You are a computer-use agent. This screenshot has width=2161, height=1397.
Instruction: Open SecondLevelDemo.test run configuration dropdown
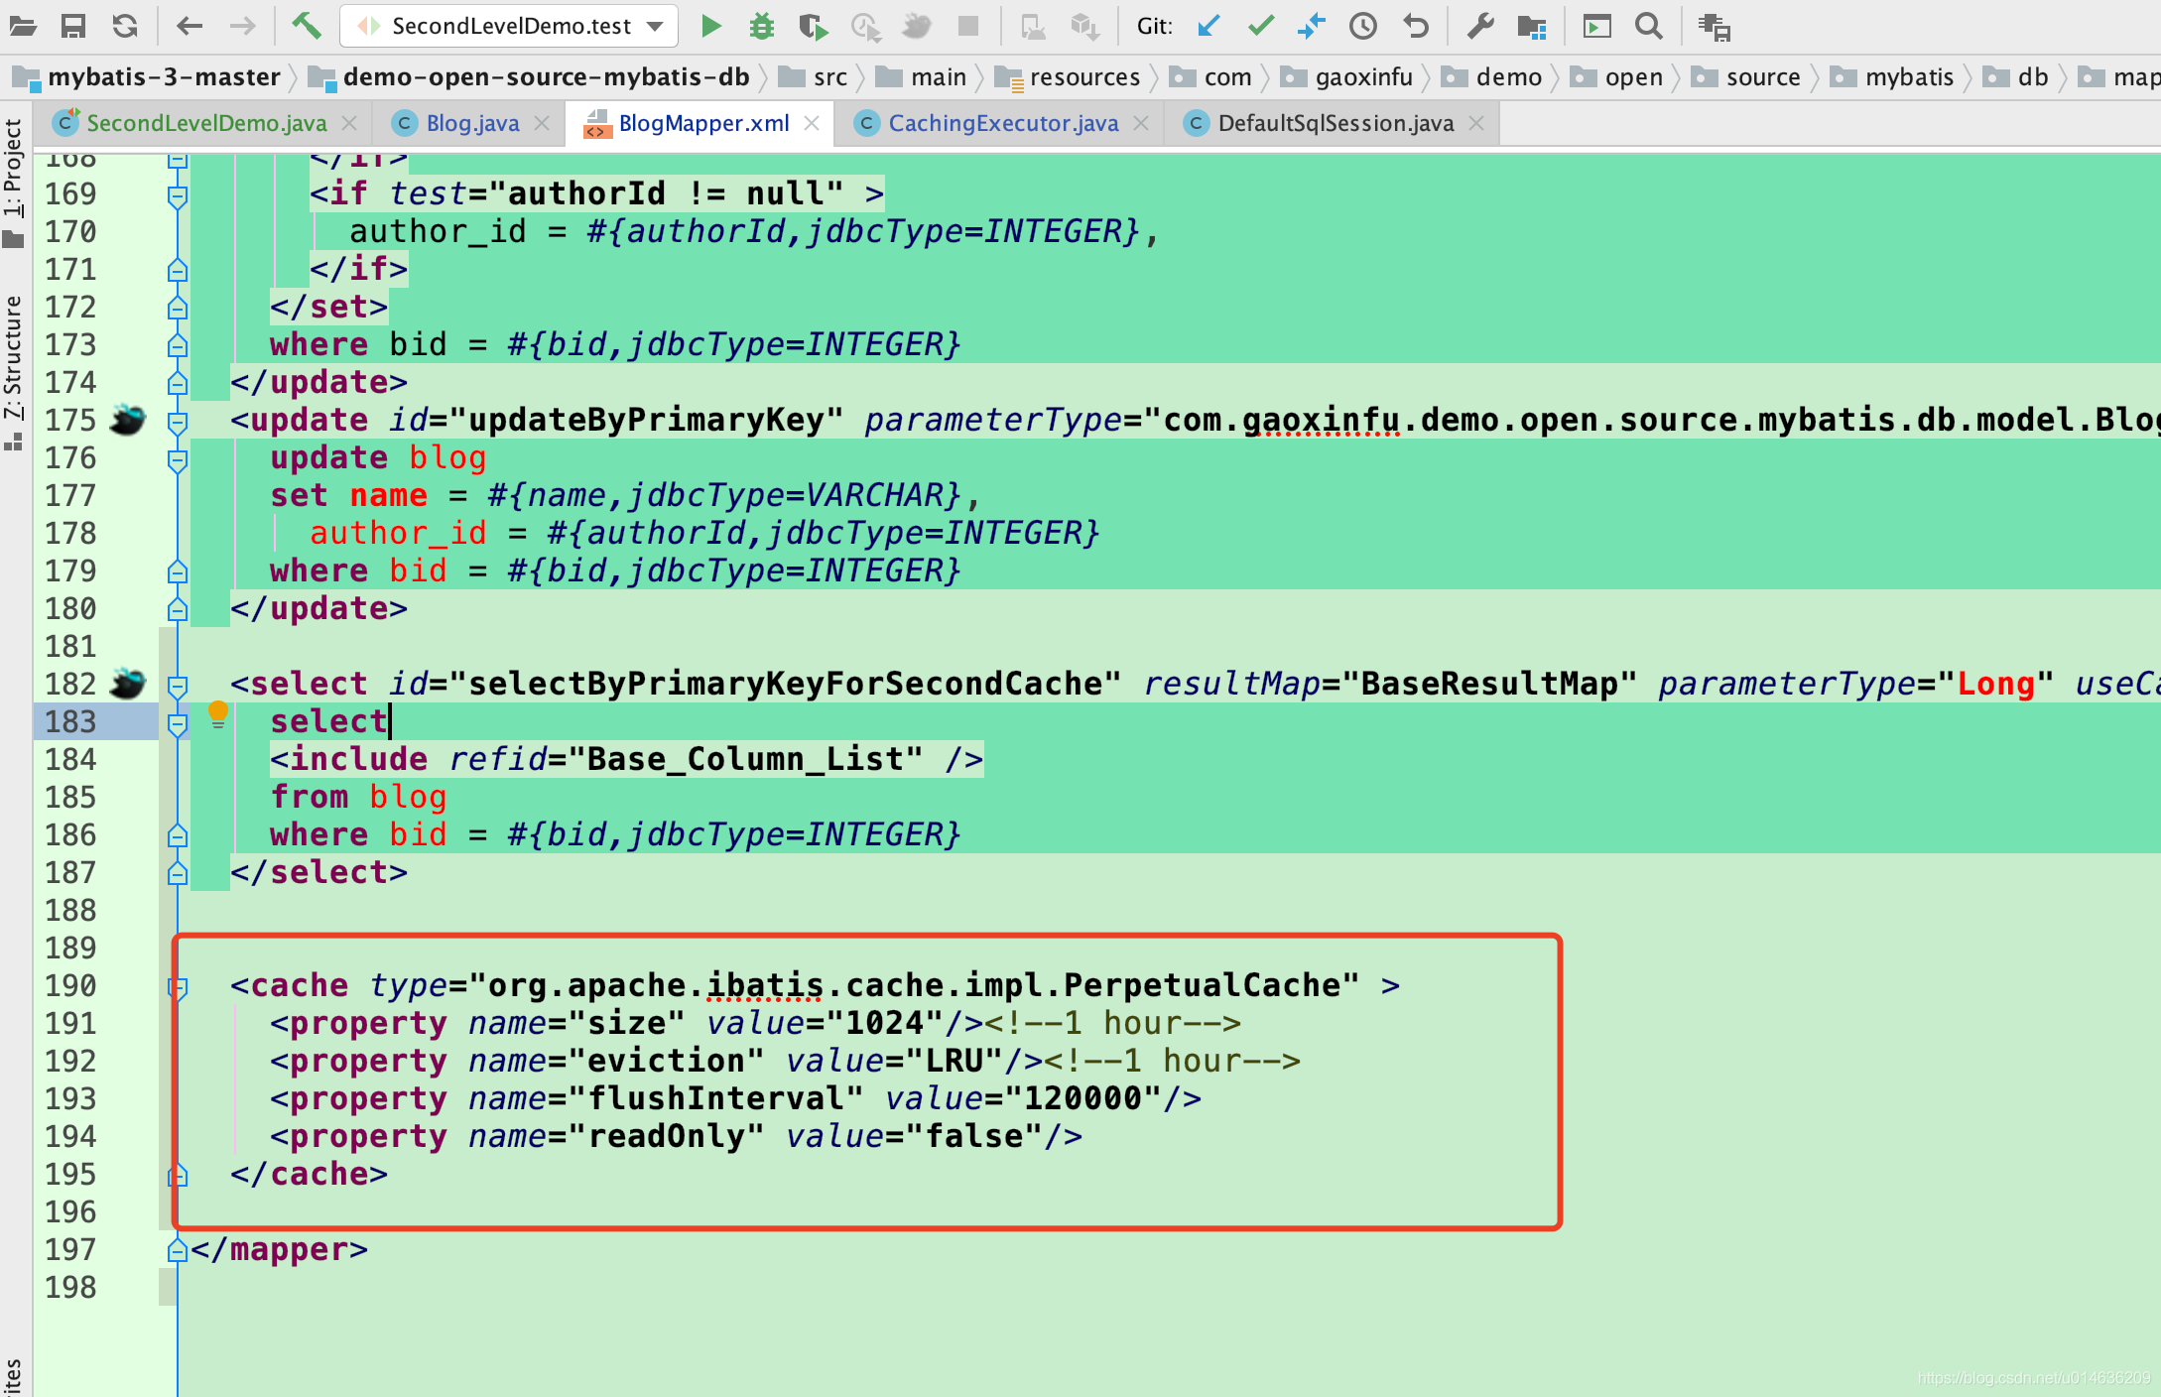[509, 27]
